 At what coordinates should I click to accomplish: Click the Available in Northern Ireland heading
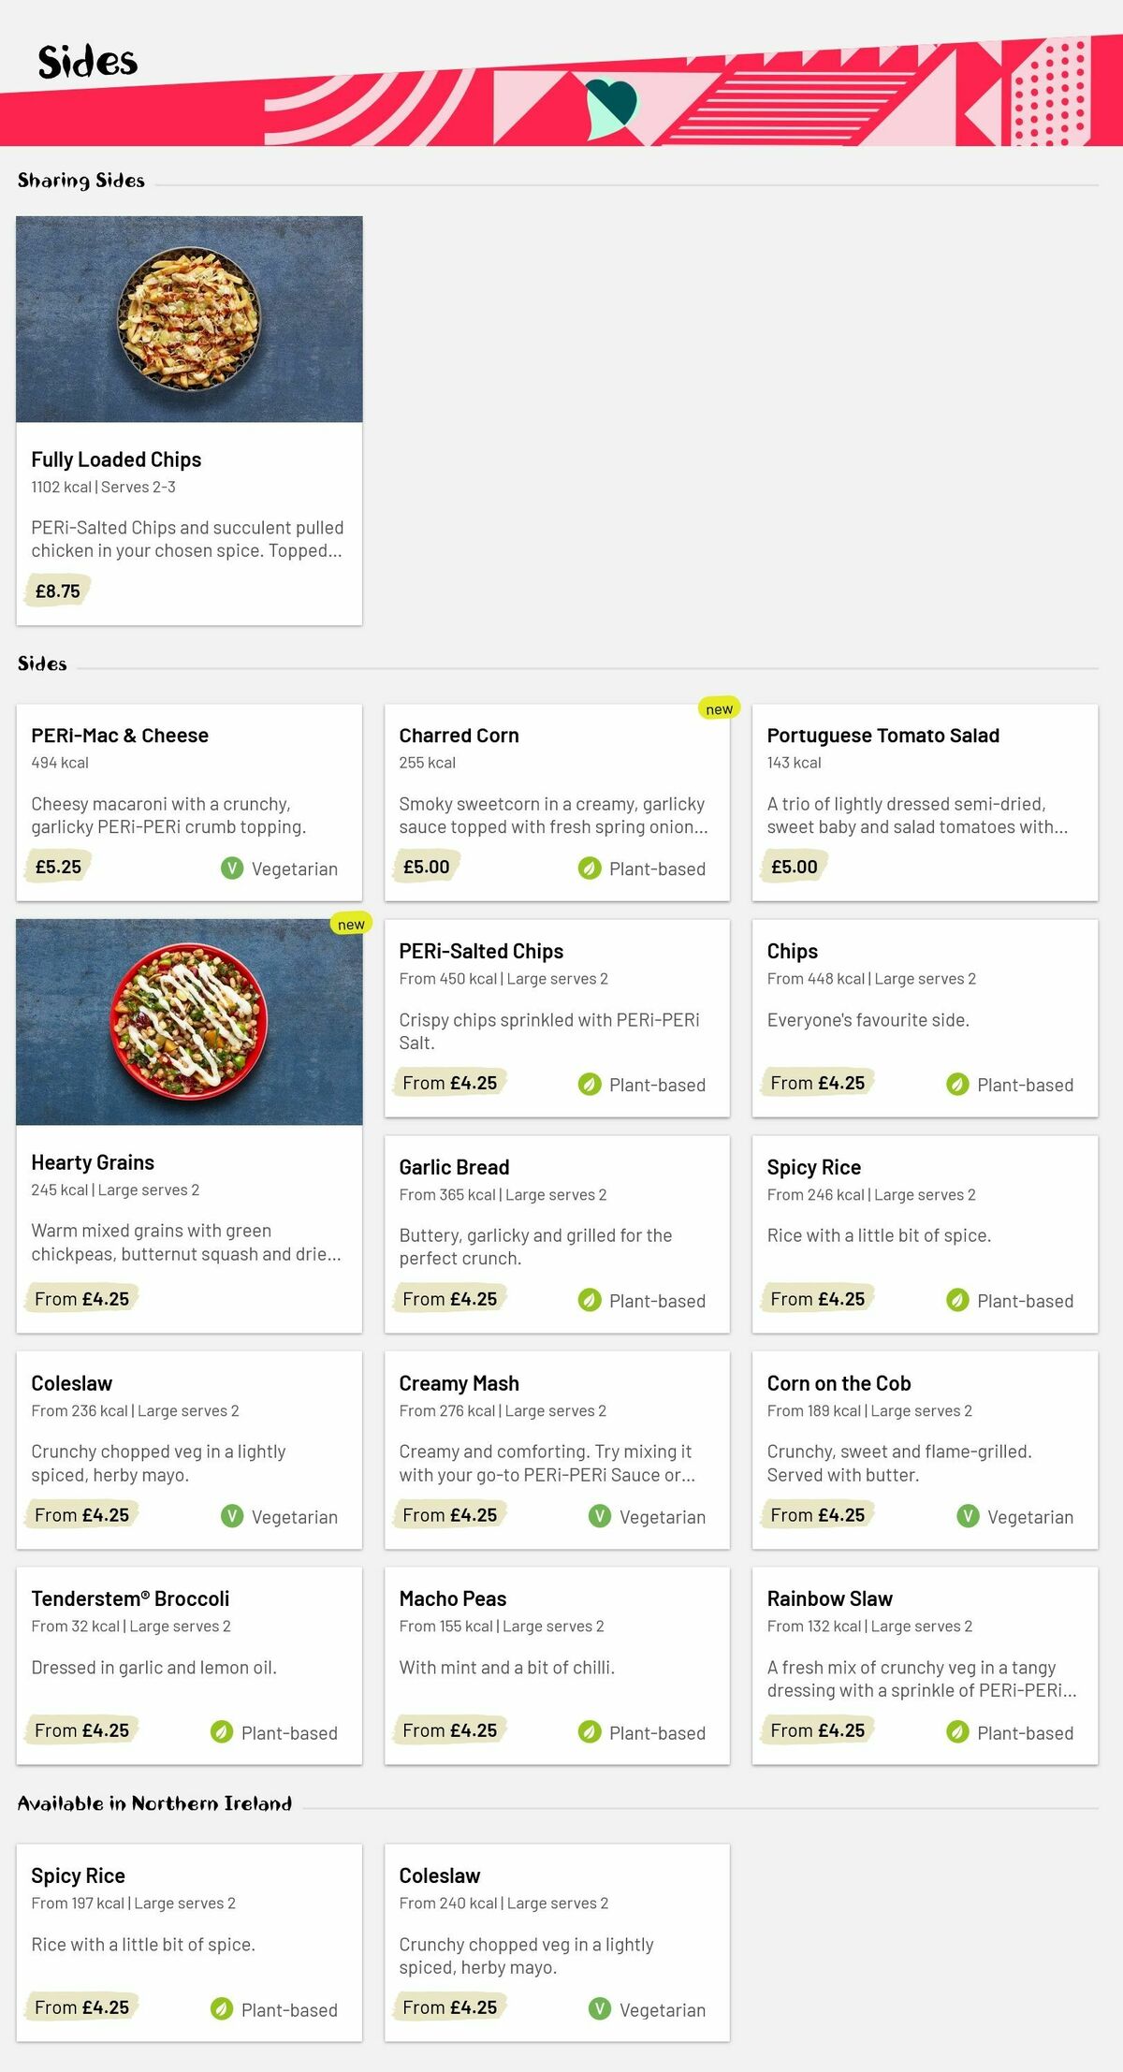(x=154, y=1803)
